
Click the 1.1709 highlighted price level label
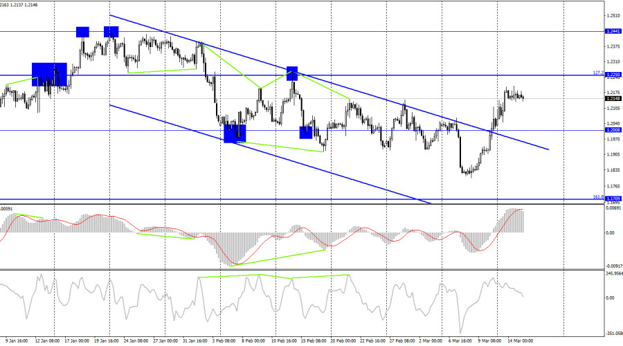[613, 199]
